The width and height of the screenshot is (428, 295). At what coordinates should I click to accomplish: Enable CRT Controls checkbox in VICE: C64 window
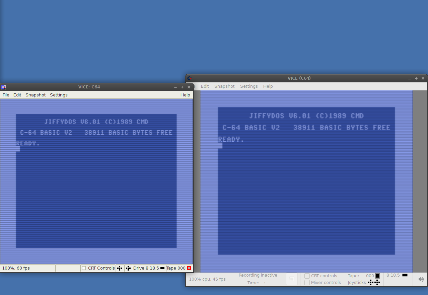[84, 268]
